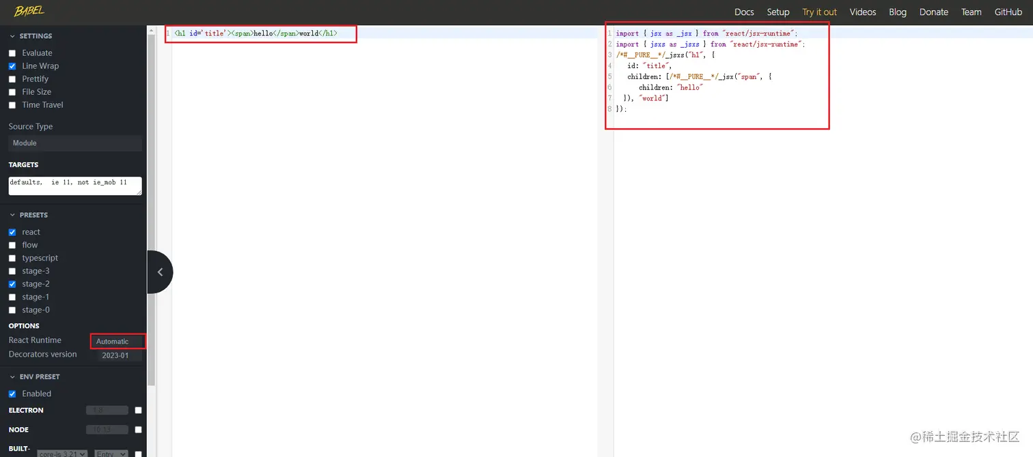Select the Try it out tab
Screen dimensions: 1033x457
pyautogui.click(x=819, y=12)
